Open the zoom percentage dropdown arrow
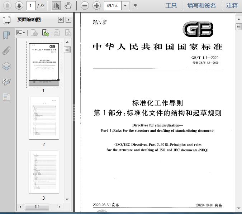The width and height of the screenshot is (242, 214). pyautogui.click(x=125, y=5)
